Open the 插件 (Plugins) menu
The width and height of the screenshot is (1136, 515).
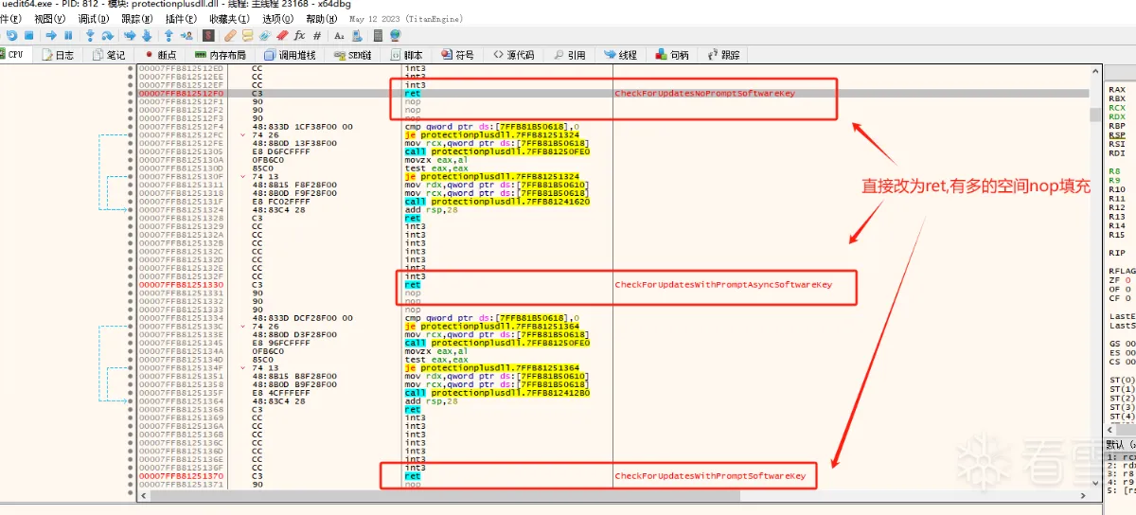tap(181, 19)
